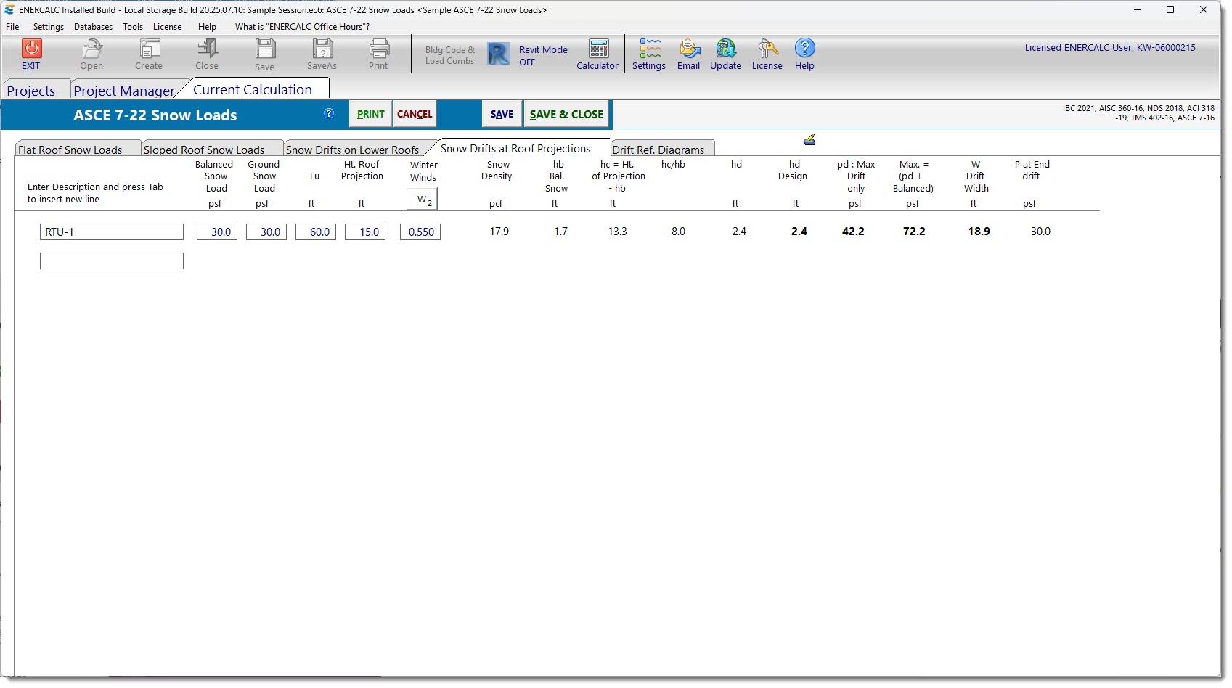Click hc/hb value 8.0
This screenshot has height=688, width=1232.
tap(678, 232)
